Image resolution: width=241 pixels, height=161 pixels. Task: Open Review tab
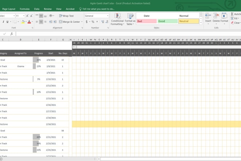coord(47,9)
